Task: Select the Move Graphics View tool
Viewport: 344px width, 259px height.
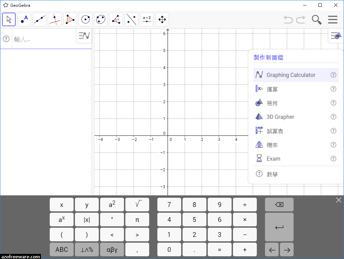Action: click(162, 19)
